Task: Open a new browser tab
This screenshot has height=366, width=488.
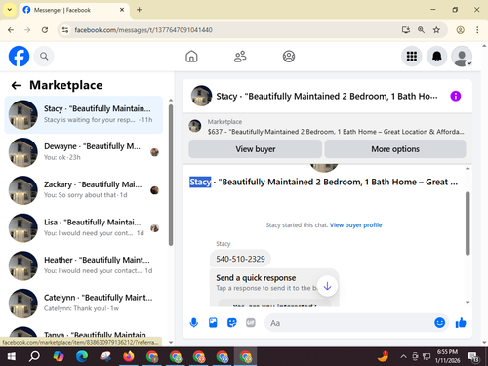Action: [x=139, y=10]
